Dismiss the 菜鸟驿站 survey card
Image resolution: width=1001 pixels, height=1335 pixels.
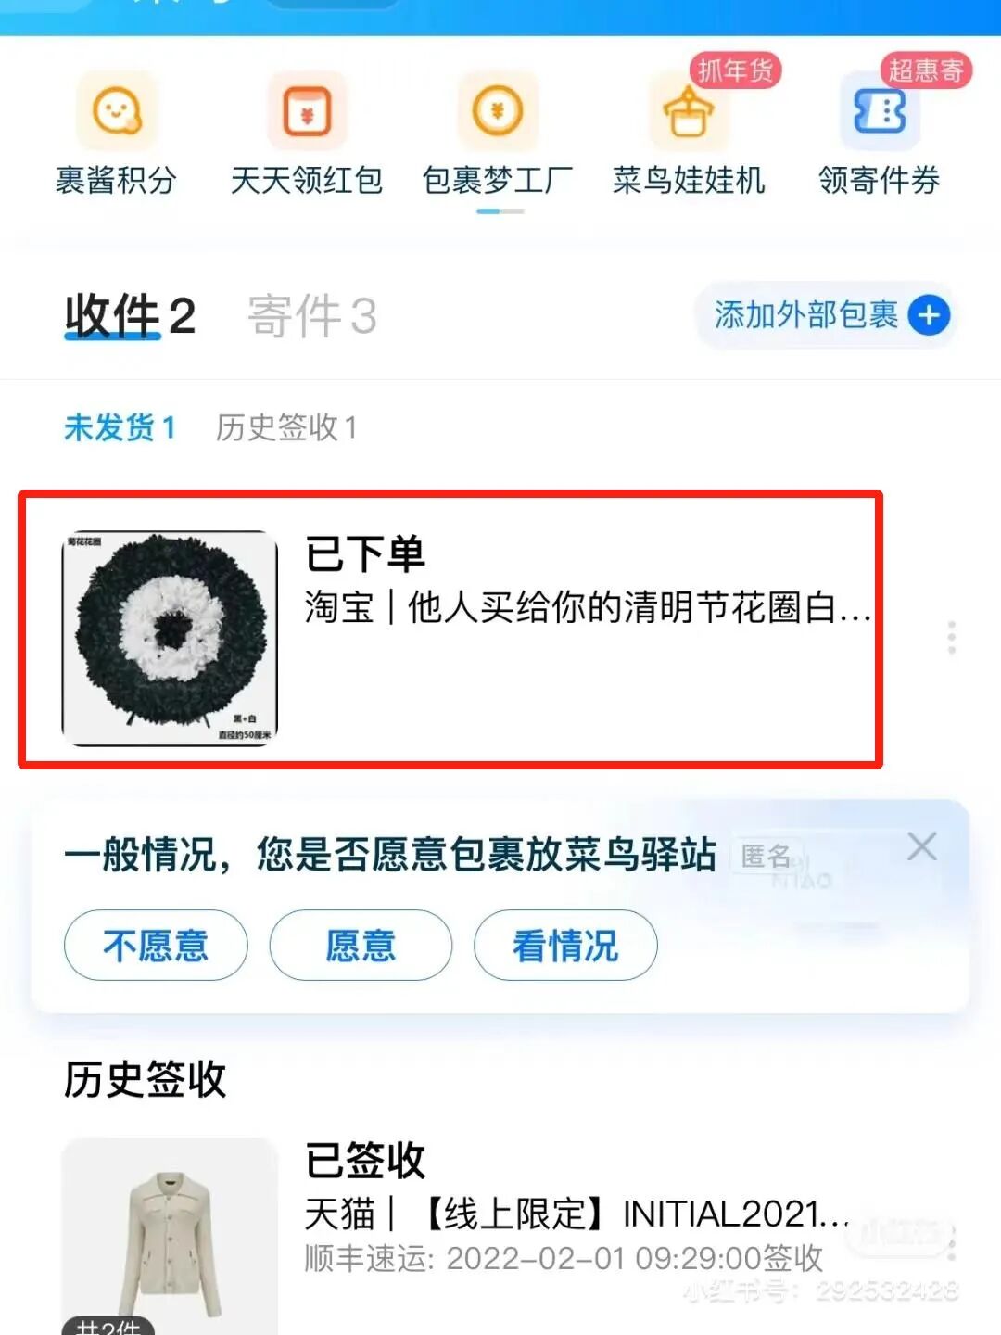pos(921,846)
